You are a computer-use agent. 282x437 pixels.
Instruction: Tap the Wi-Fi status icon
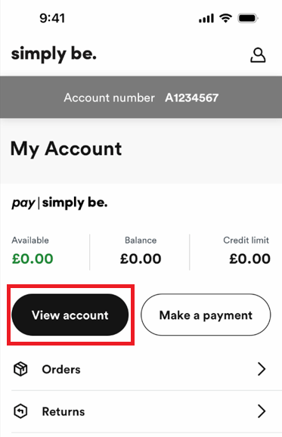click(225, 18)
